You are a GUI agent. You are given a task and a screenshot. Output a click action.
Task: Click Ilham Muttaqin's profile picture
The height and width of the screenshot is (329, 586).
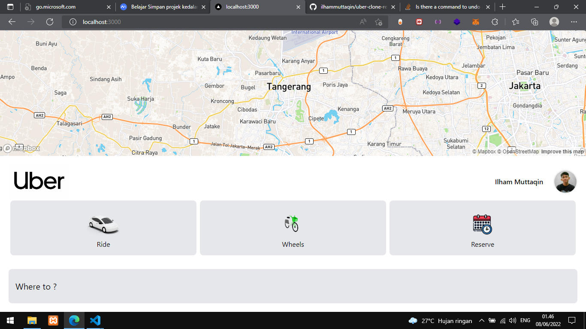click(x=565, y=182)
